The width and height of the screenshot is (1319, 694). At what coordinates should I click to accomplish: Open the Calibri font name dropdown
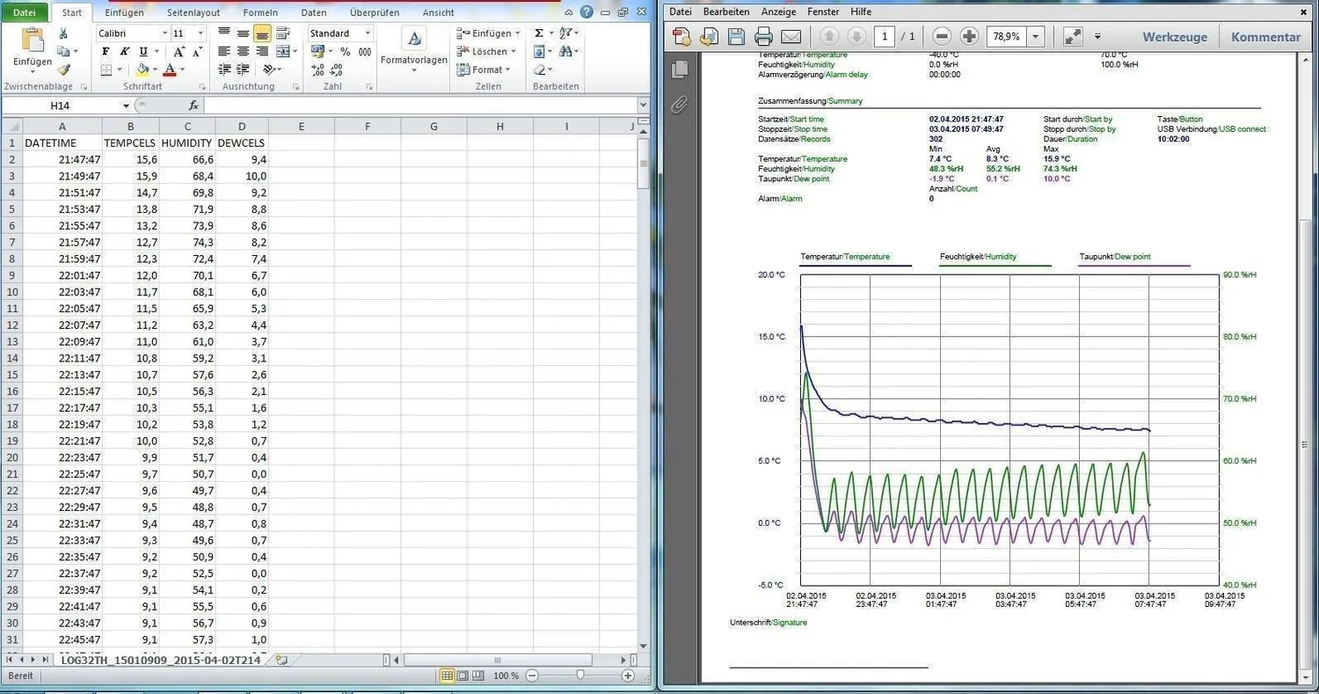point(164,33)
